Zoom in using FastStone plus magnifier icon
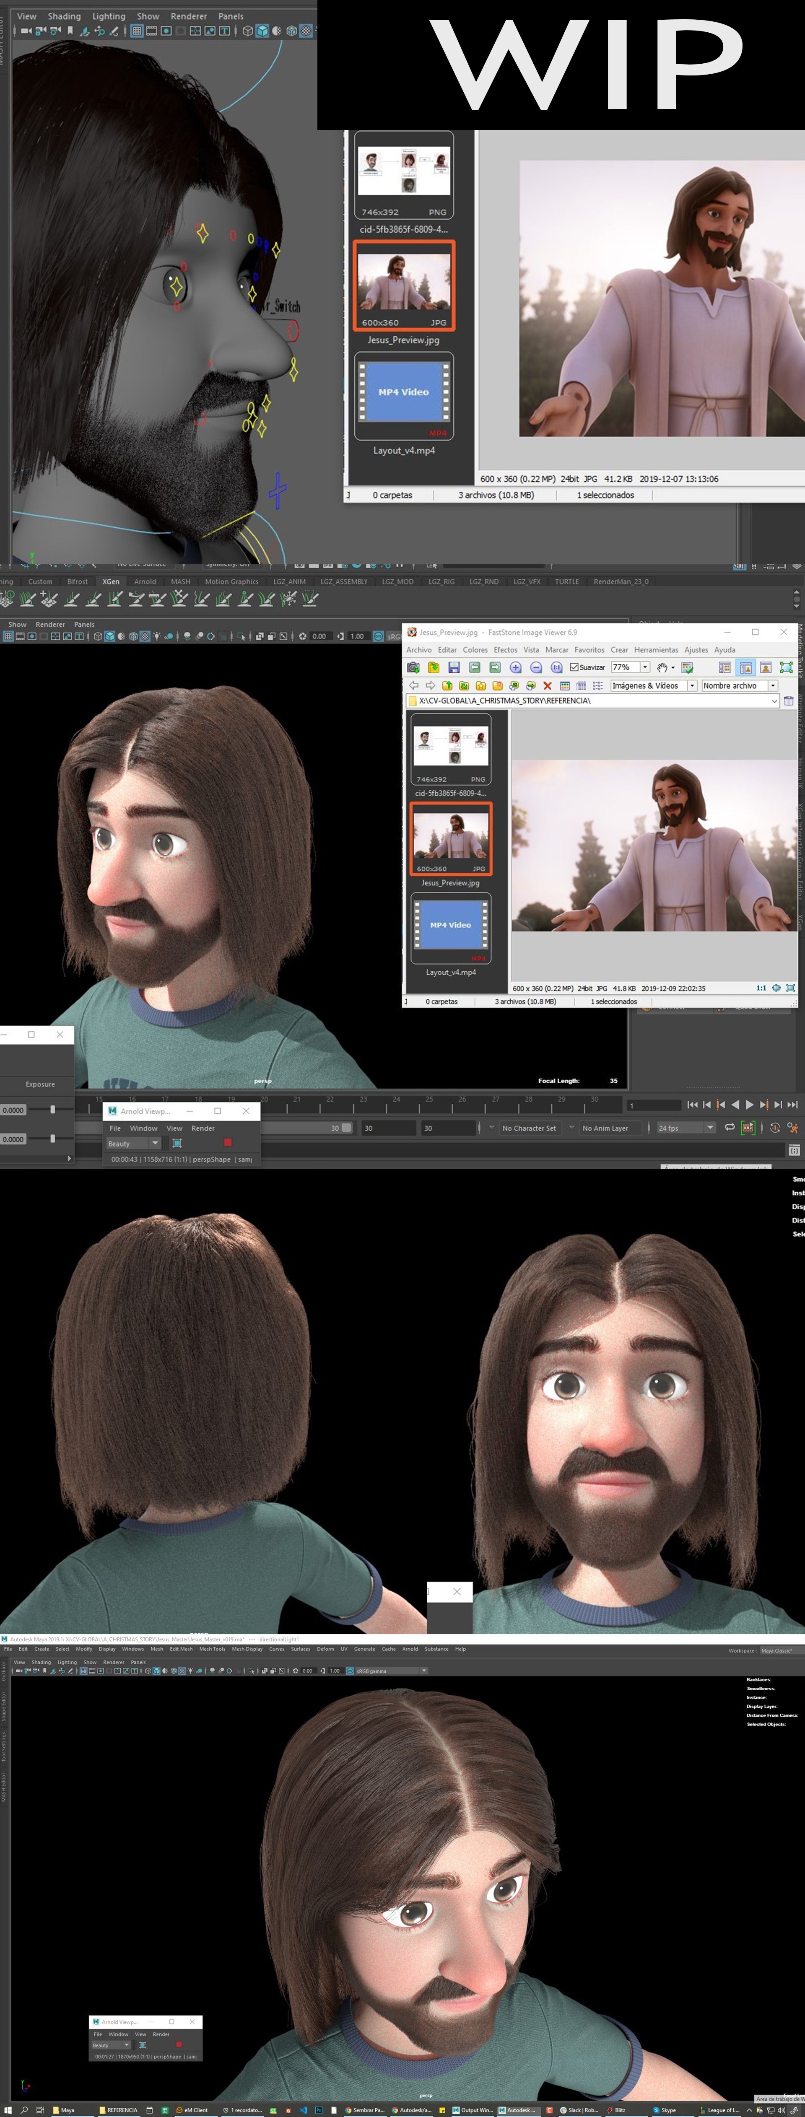The image size is (805, 2117). click(x=516, y=667)
